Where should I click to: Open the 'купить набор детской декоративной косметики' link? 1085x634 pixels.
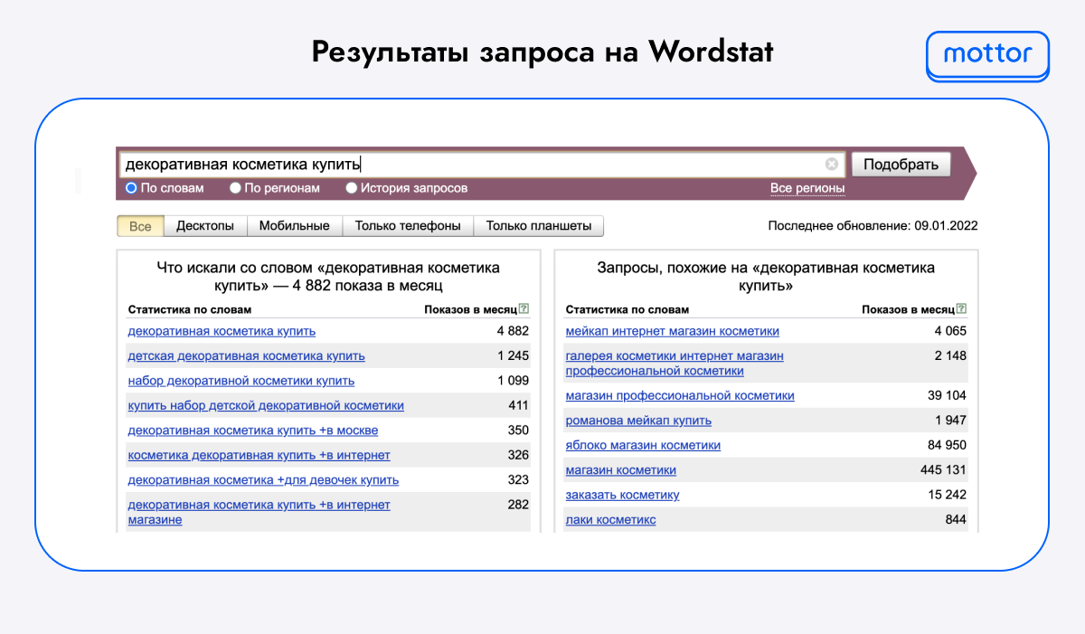pyautogui.click(x=266, y=405)
